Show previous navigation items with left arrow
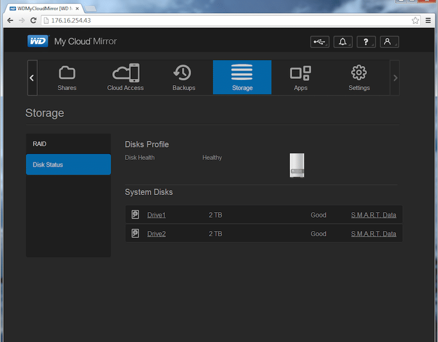The height and width of the screenshot is (342, 438). pyautogui.click(x=32, y=78)
